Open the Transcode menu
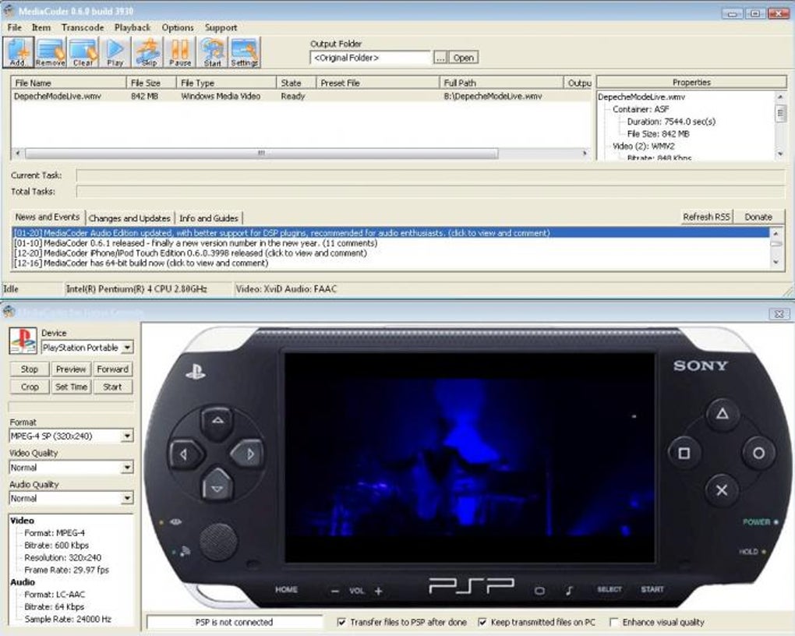795x636 pixels. point(82,27)
